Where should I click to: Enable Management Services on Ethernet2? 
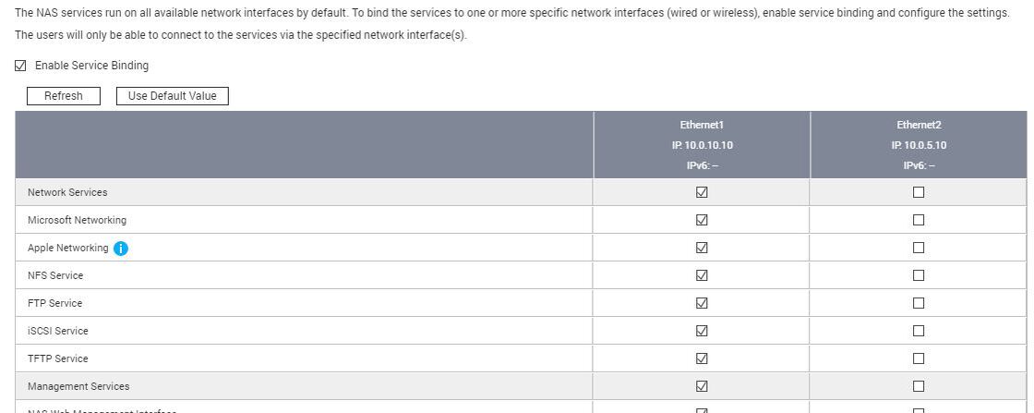point(919,386)
